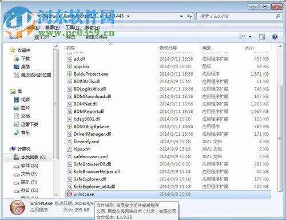The height and width of the screenshot is (220, 286).
Task: Click the fileverify.xml document icon
Action: point(69,142)
